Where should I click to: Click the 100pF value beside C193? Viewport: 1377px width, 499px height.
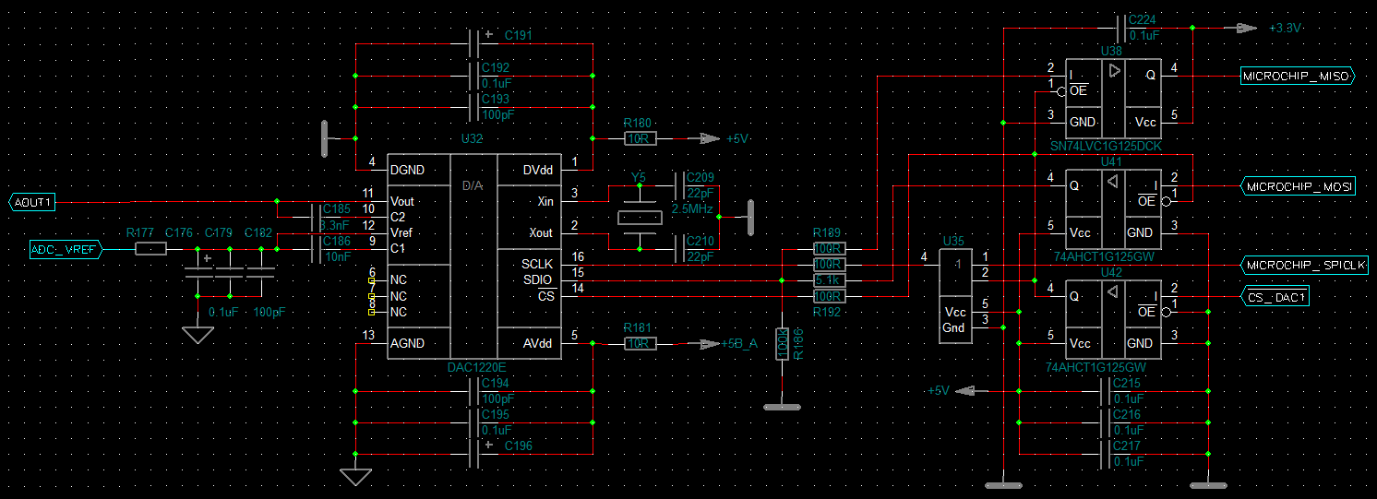(499, 115)
